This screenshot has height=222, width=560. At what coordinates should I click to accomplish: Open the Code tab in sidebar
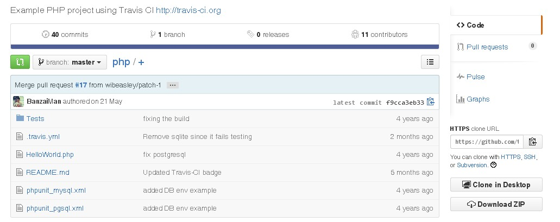coord(471,25)
